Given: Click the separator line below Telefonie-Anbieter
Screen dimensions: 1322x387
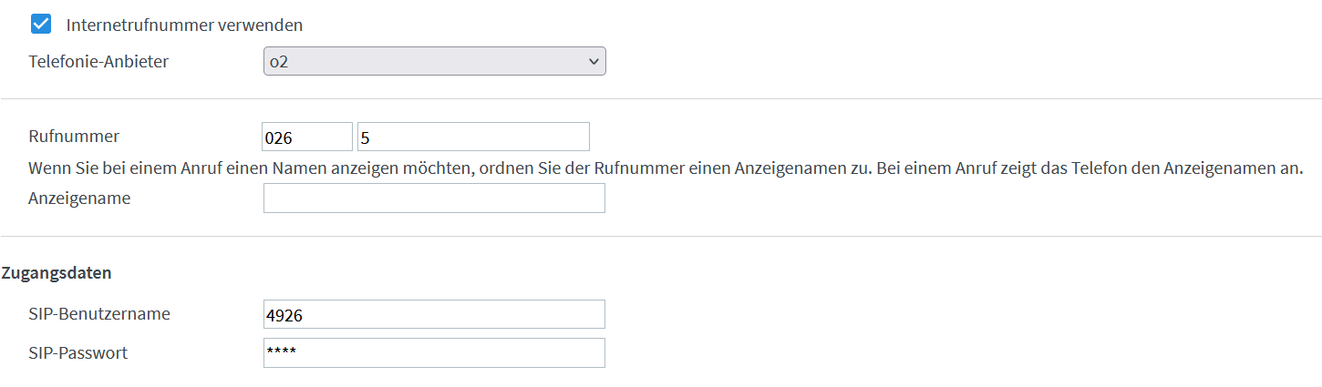Looking at the screenshot, I should coord(661,98).
